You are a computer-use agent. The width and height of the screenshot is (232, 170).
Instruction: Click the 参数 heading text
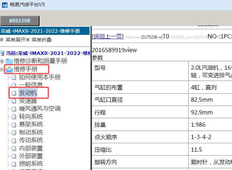tap(97, 58)
